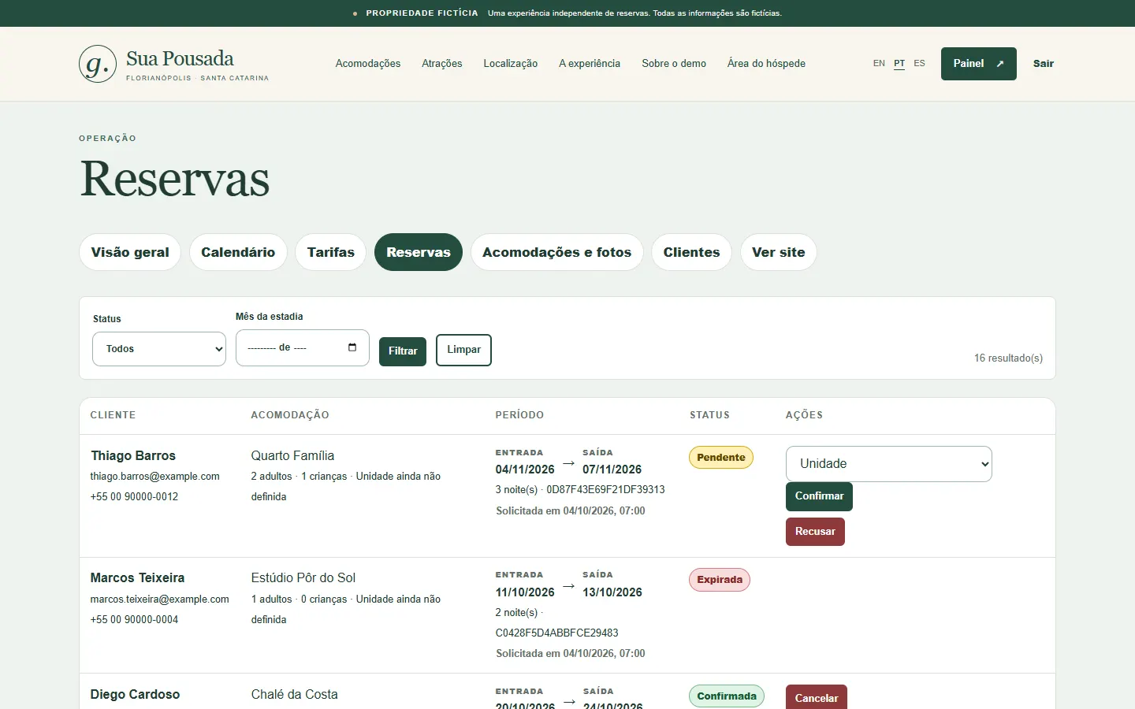Open Atrações in the top navigation
Viewport: 1135px width, 709px height.
click(x=442, y=64)
